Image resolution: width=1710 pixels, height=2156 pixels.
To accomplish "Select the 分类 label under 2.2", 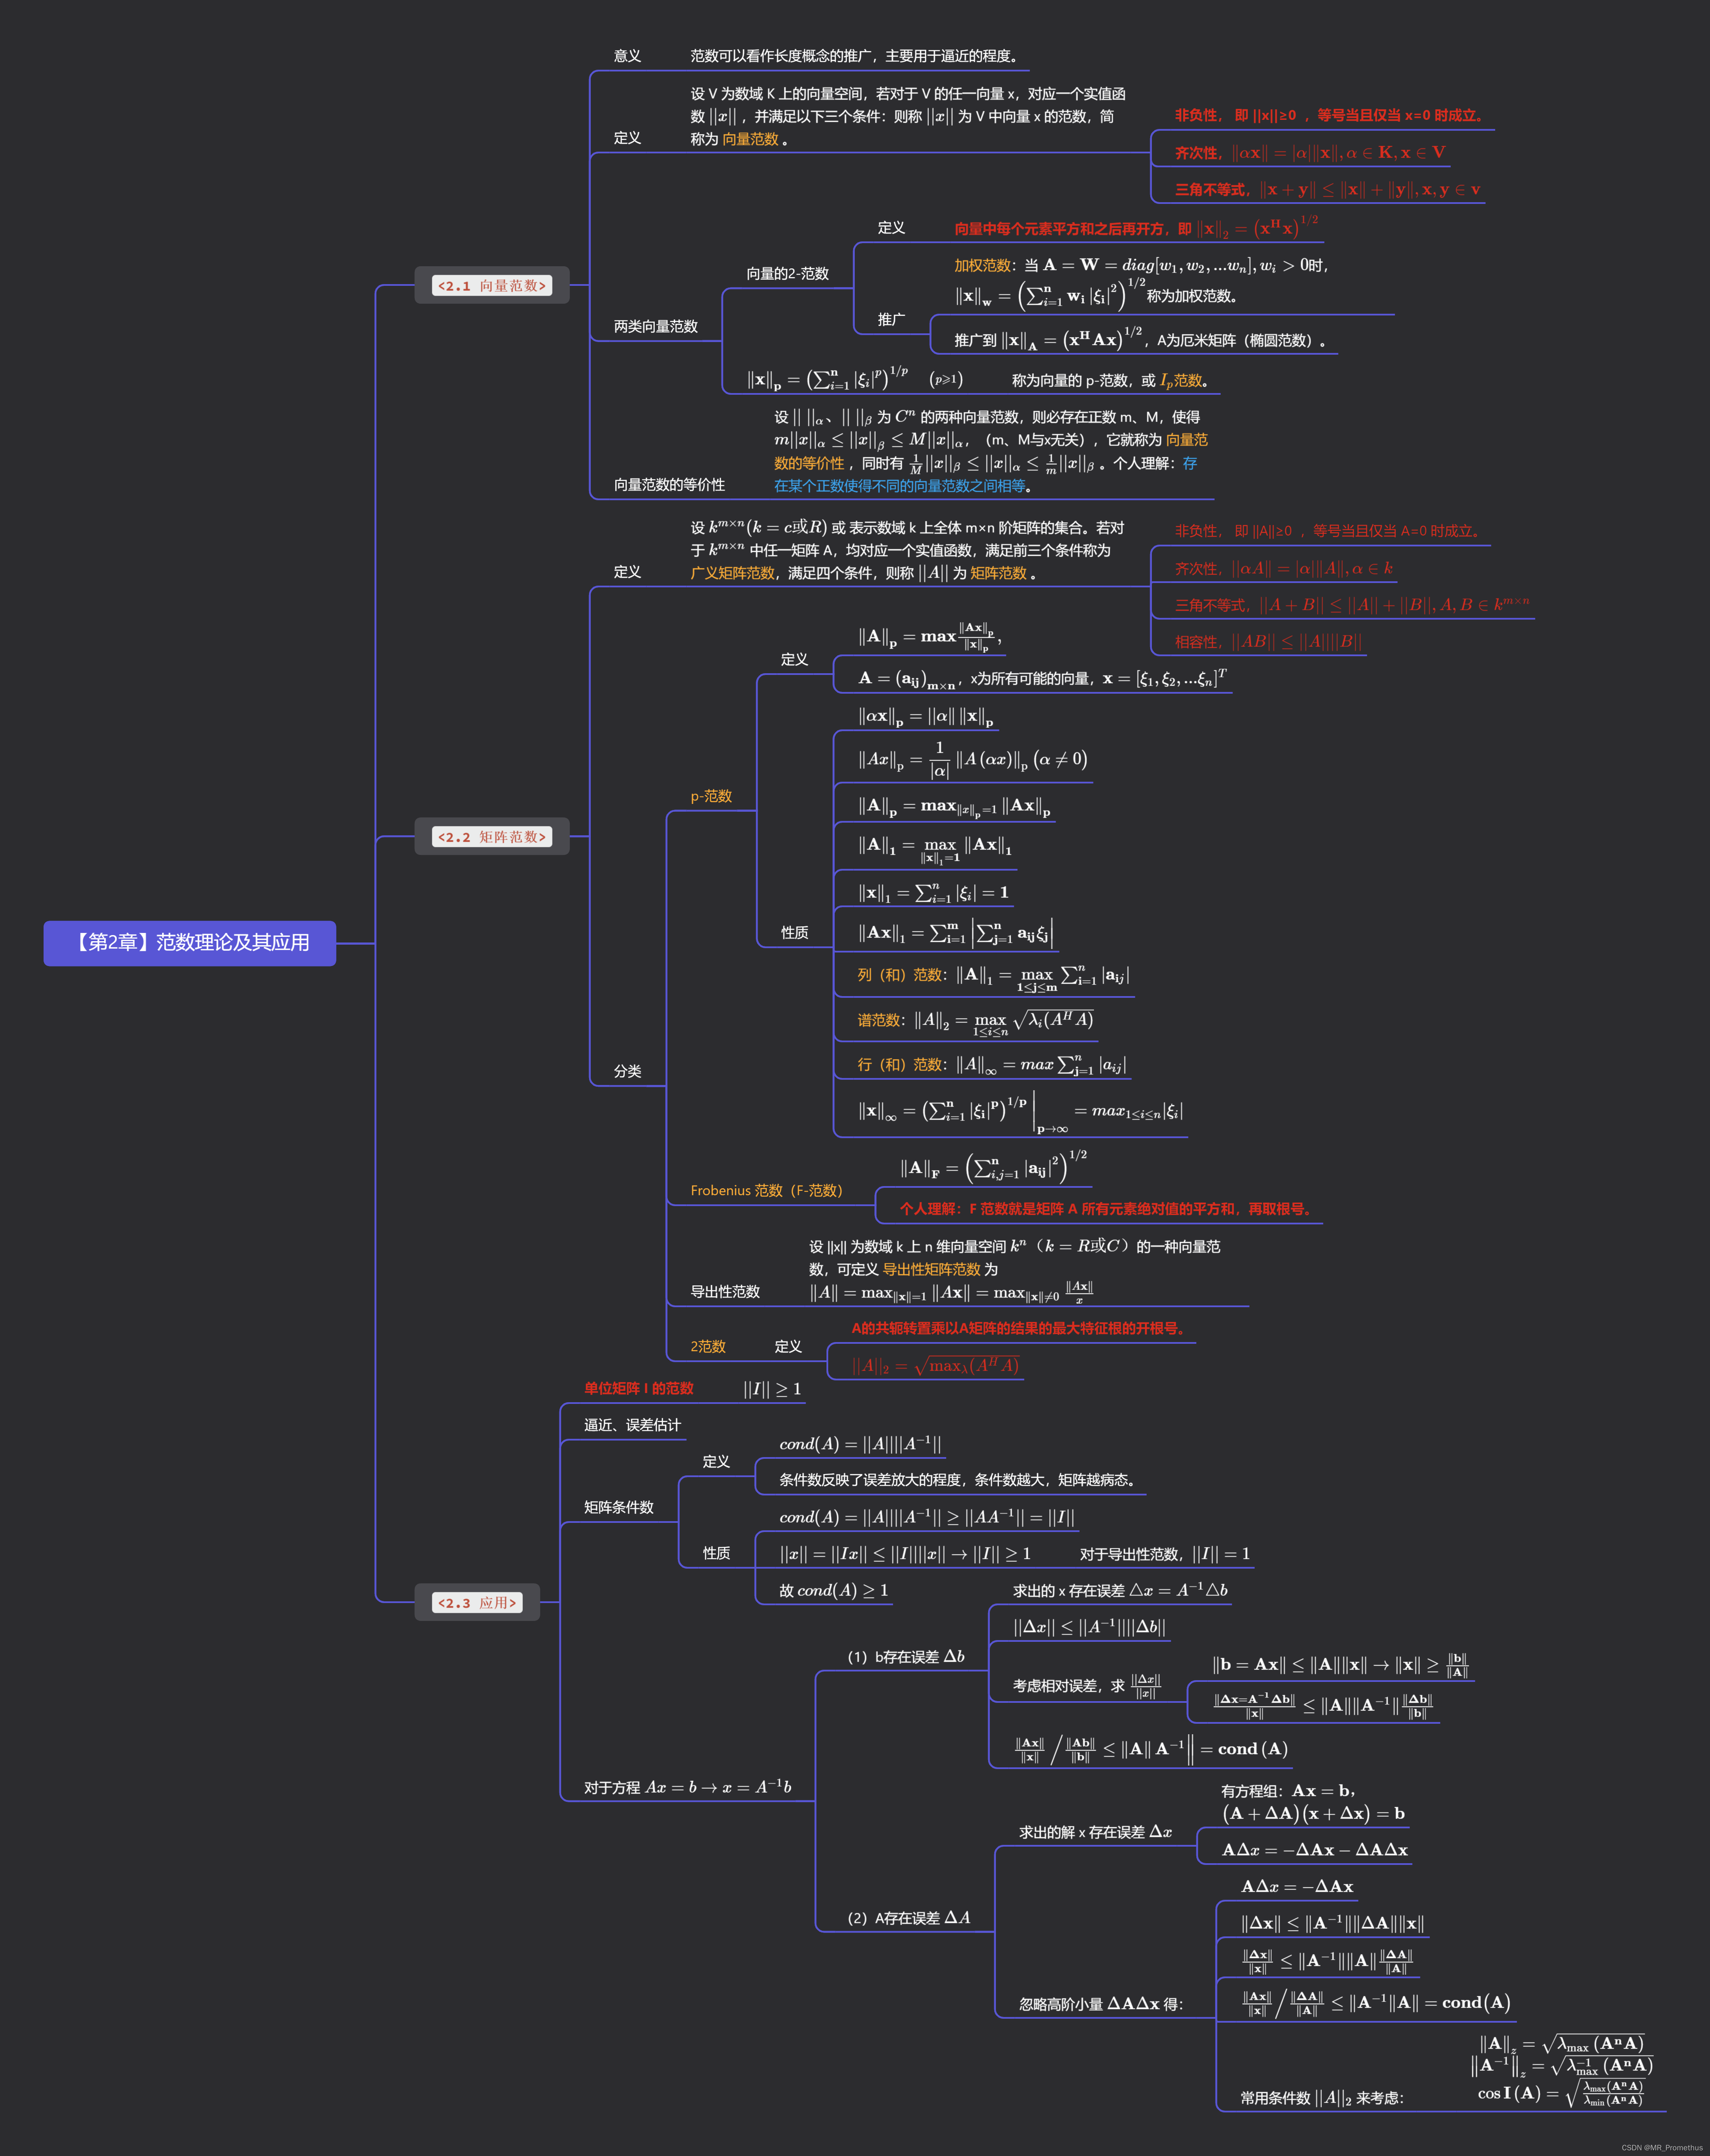I will pyautogui.click(x=627, y=1072).
